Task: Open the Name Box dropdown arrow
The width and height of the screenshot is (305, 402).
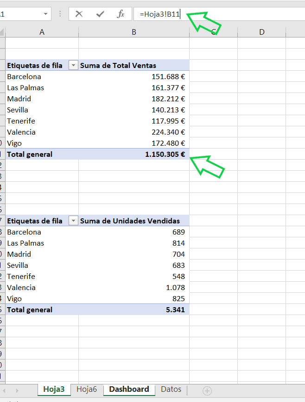Action: (x=46, y=14)
